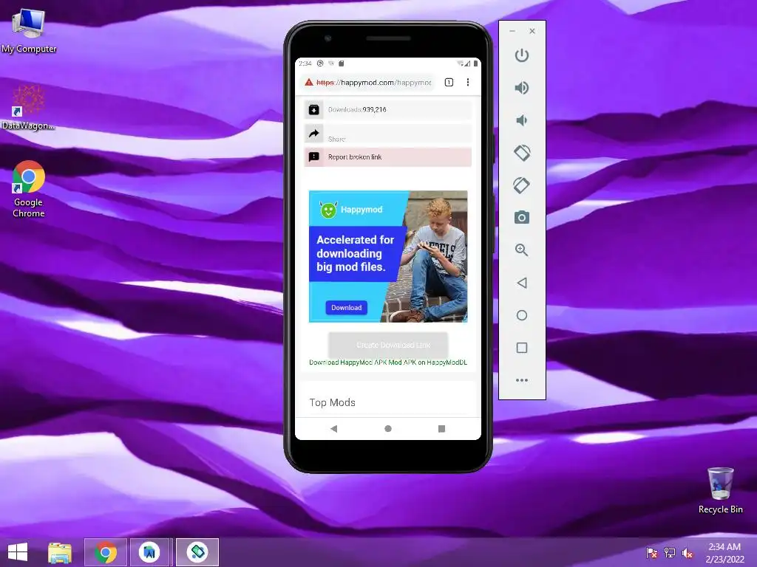Click the muted speaker tray icon
The height and width of the screenshot is (567, 757).
(x=688, y=553)
